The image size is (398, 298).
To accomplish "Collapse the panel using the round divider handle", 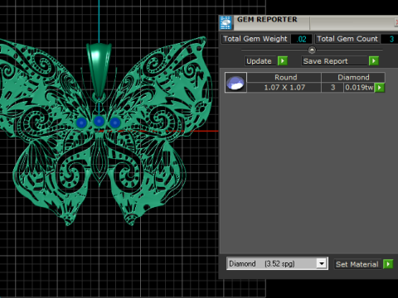I will tap(312, 50).
